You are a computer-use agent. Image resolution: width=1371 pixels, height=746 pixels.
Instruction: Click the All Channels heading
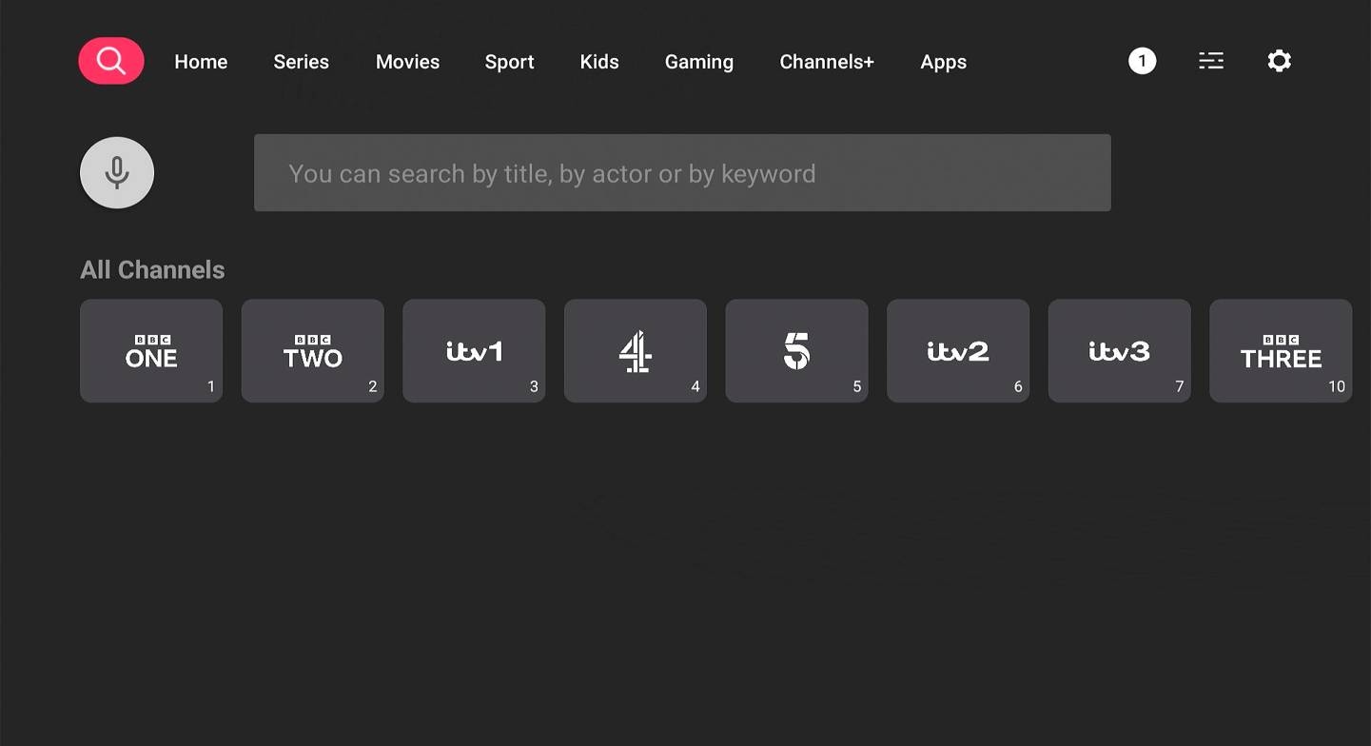[152, 270]
